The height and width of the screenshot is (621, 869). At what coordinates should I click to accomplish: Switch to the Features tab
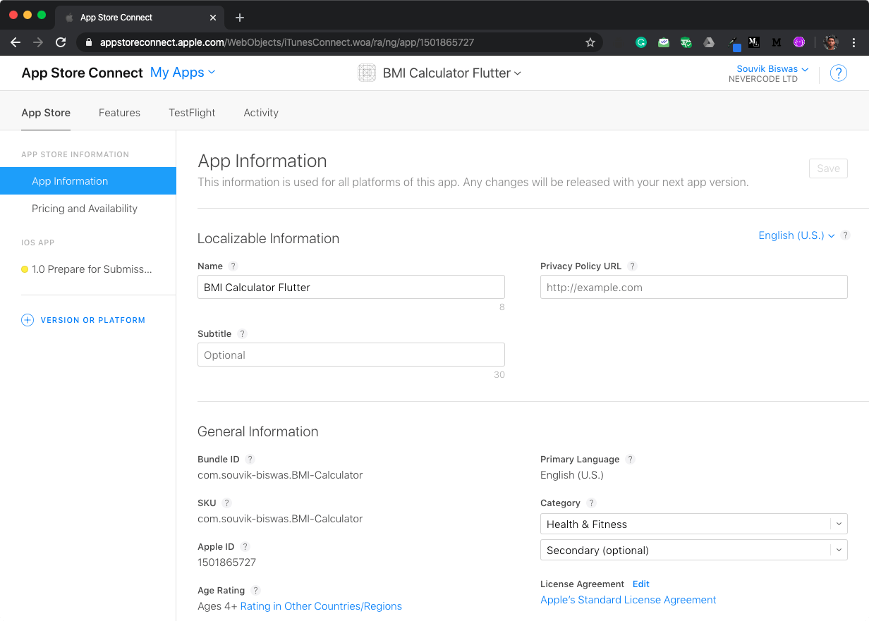click(x=119, y=113)
